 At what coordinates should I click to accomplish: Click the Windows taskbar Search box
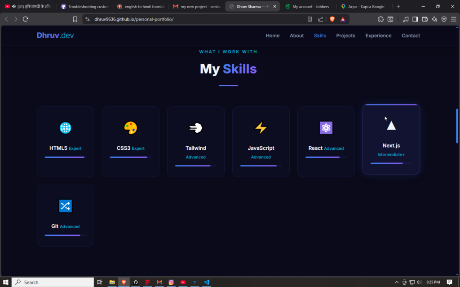point(53,282)
